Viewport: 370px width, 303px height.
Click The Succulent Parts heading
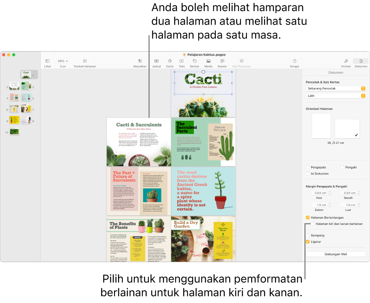point(186,127)
